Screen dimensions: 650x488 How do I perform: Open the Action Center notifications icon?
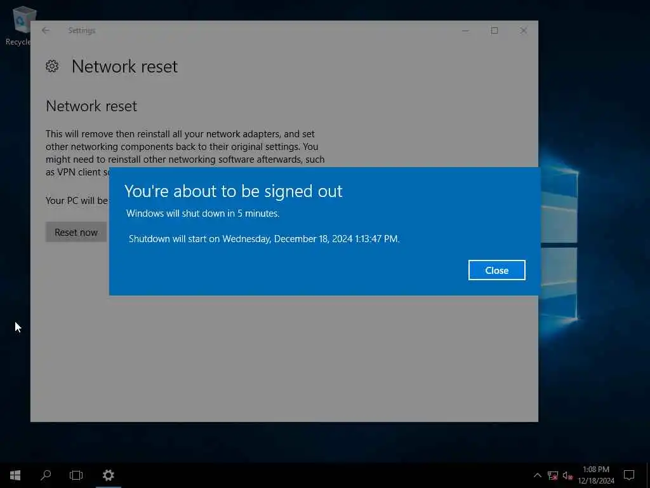point(629,475)
